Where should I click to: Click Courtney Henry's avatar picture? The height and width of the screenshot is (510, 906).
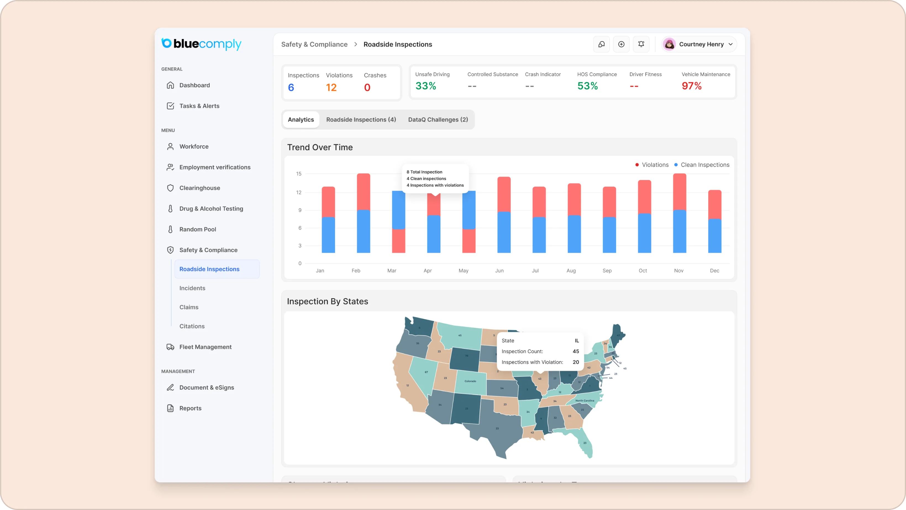click(669, 44)
